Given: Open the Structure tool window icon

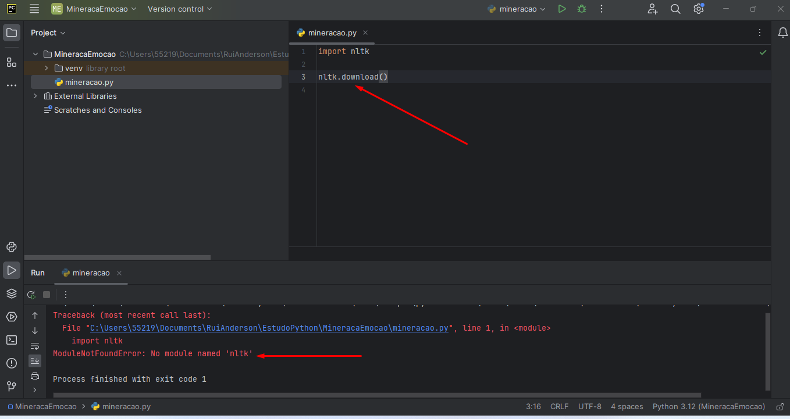Looking at the screenshot, I should coord(12,62).
